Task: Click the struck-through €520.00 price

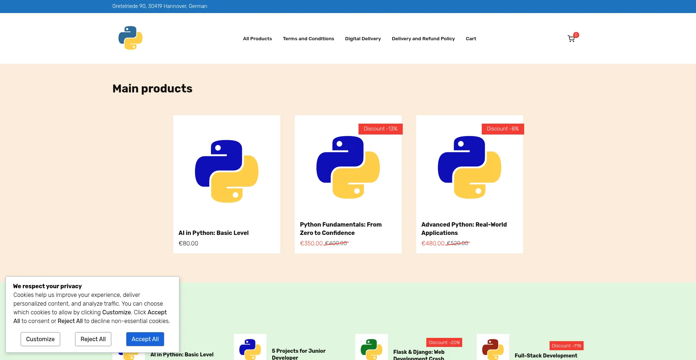Action: coord(457,243)
